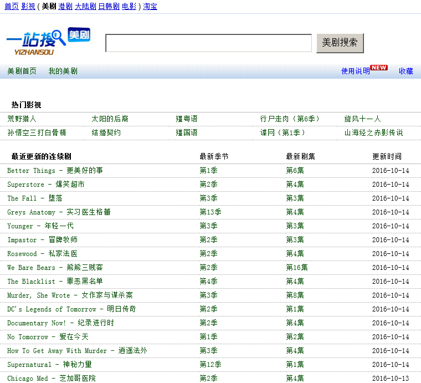Viewport: 421px width, 383px height.
Task: Open How To Get Away With Murder
Action: pyautogui.click(x=78, y=351)
